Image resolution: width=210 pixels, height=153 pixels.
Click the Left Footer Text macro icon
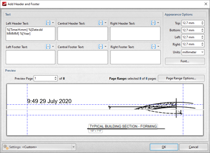(48, 47)
